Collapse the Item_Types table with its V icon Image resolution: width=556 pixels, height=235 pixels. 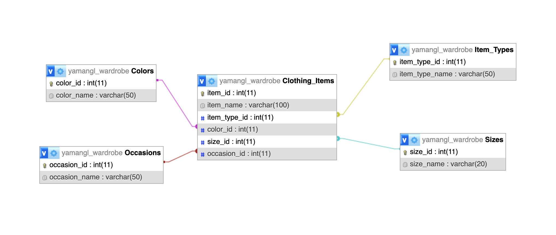394,50
